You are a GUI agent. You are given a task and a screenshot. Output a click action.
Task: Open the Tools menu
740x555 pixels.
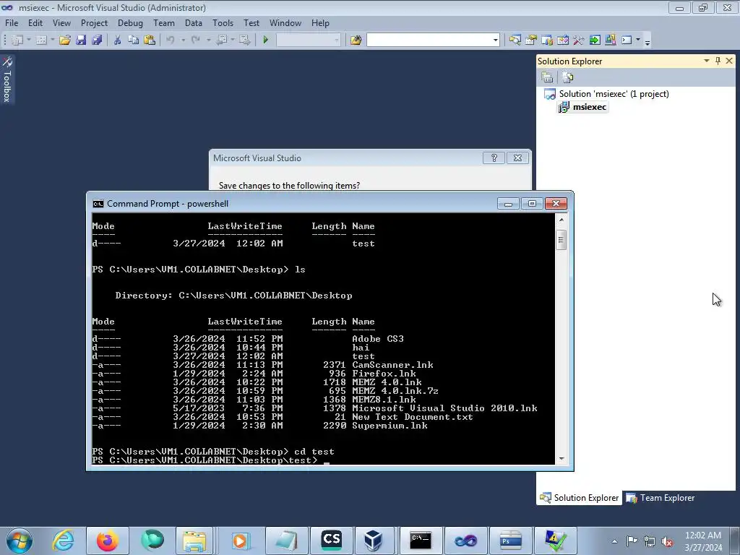point(223,22)
